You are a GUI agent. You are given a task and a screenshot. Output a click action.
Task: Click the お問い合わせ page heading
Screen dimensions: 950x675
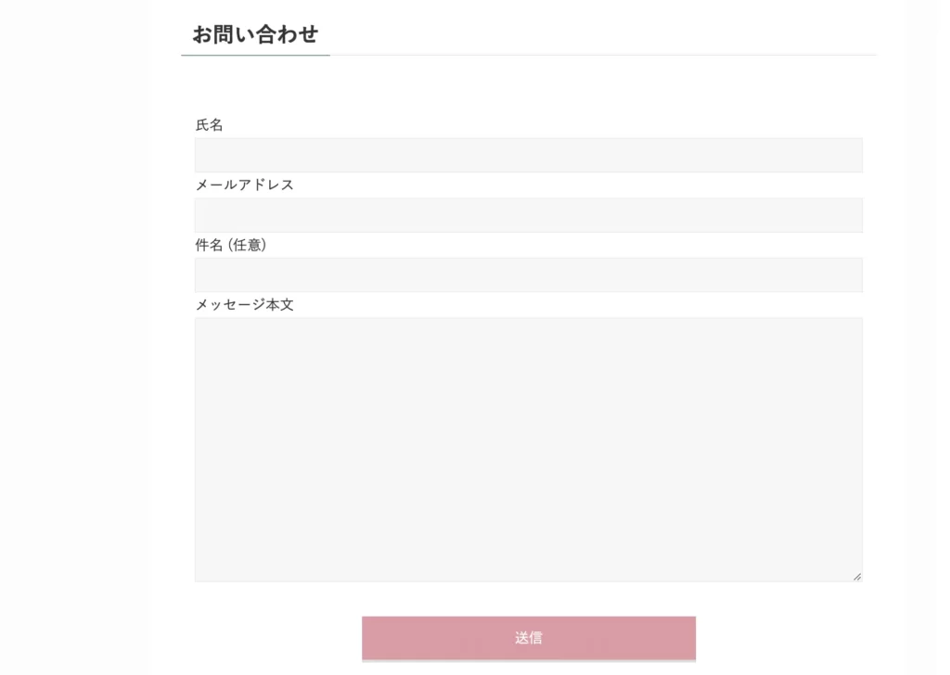coord(255,34)
